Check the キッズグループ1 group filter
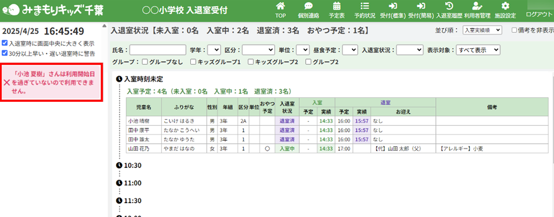Viewport: 554px width, 217px height. click(x=193, y=62)
